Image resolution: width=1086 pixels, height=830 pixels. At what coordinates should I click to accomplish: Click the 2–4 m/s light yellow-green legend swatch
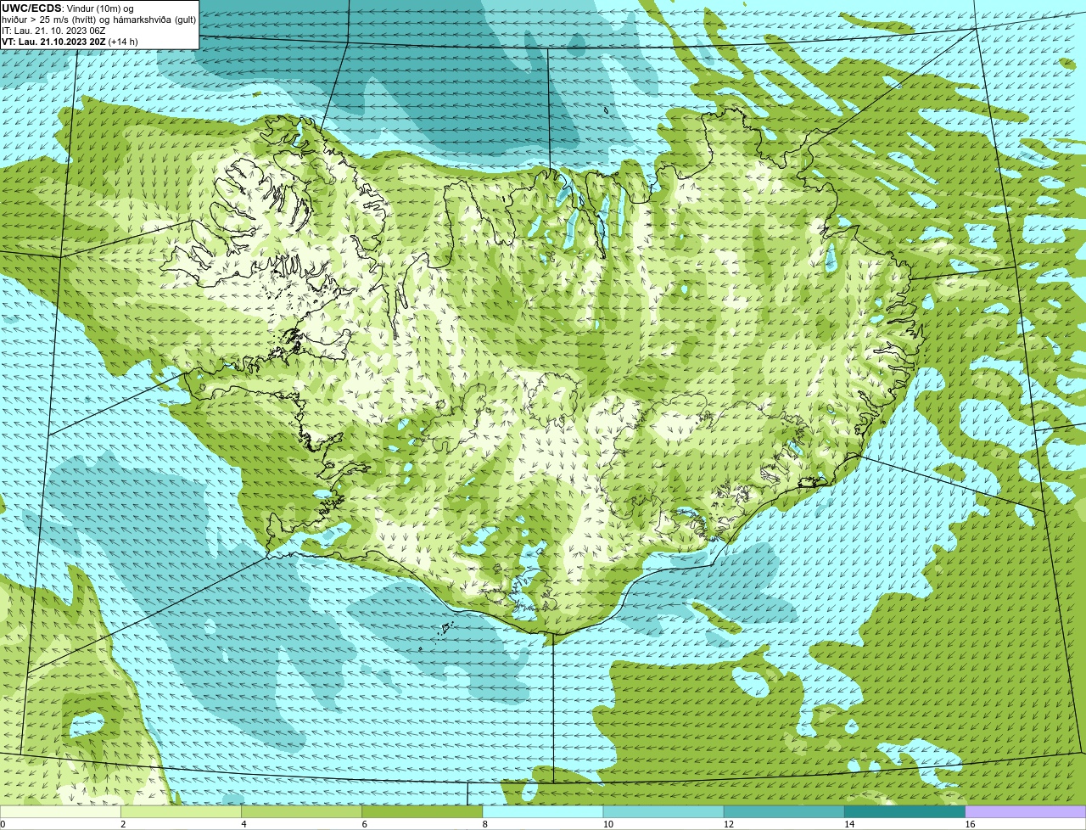click(182, 811)
